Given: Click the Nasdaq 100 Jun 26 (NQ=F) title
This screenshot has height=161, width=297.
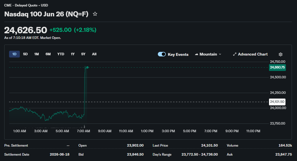Looking at the screenshot, I should pos(46,14).
